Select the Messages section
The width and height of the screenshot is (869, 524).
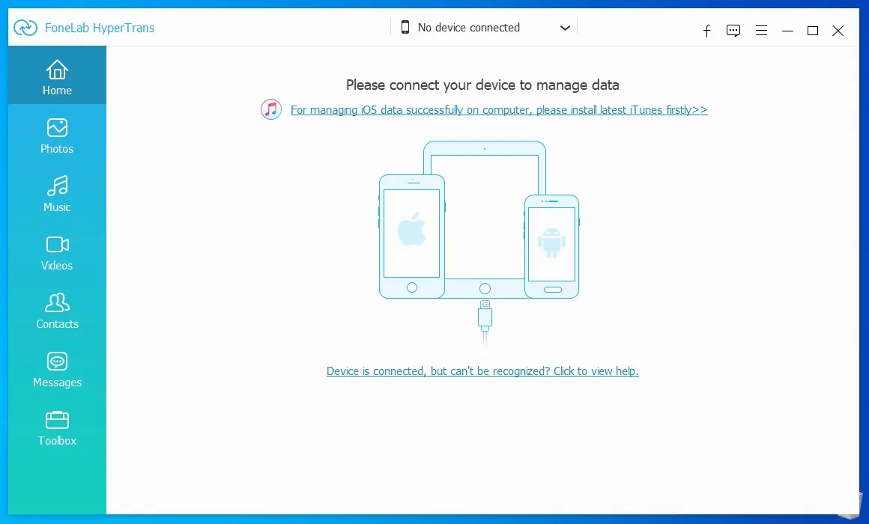click(57, 370)
